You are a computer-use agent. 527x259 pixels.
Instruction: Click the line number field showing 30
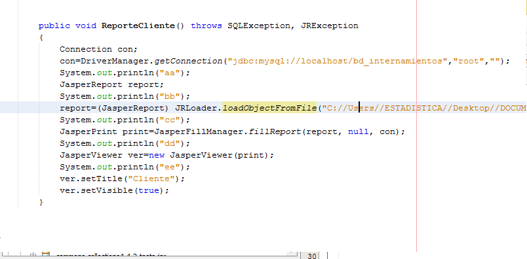click(312, 256)
